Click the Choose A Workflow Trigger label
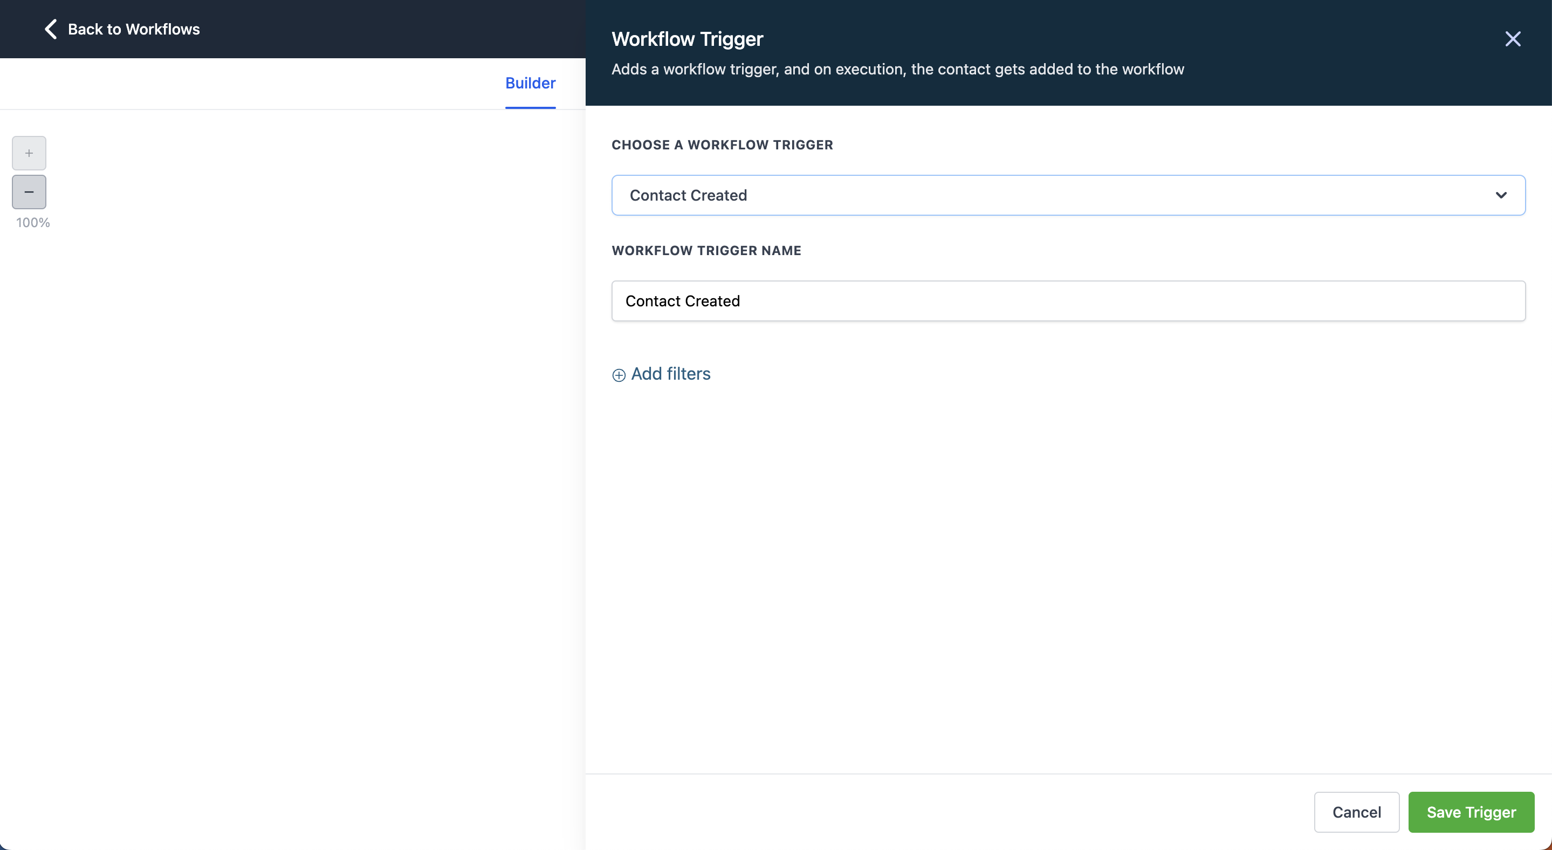1552x850 pixels. click(x=722, y=145)
